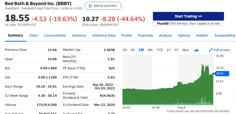
Task: Select the 1D chart range
Action: [125, 50]
